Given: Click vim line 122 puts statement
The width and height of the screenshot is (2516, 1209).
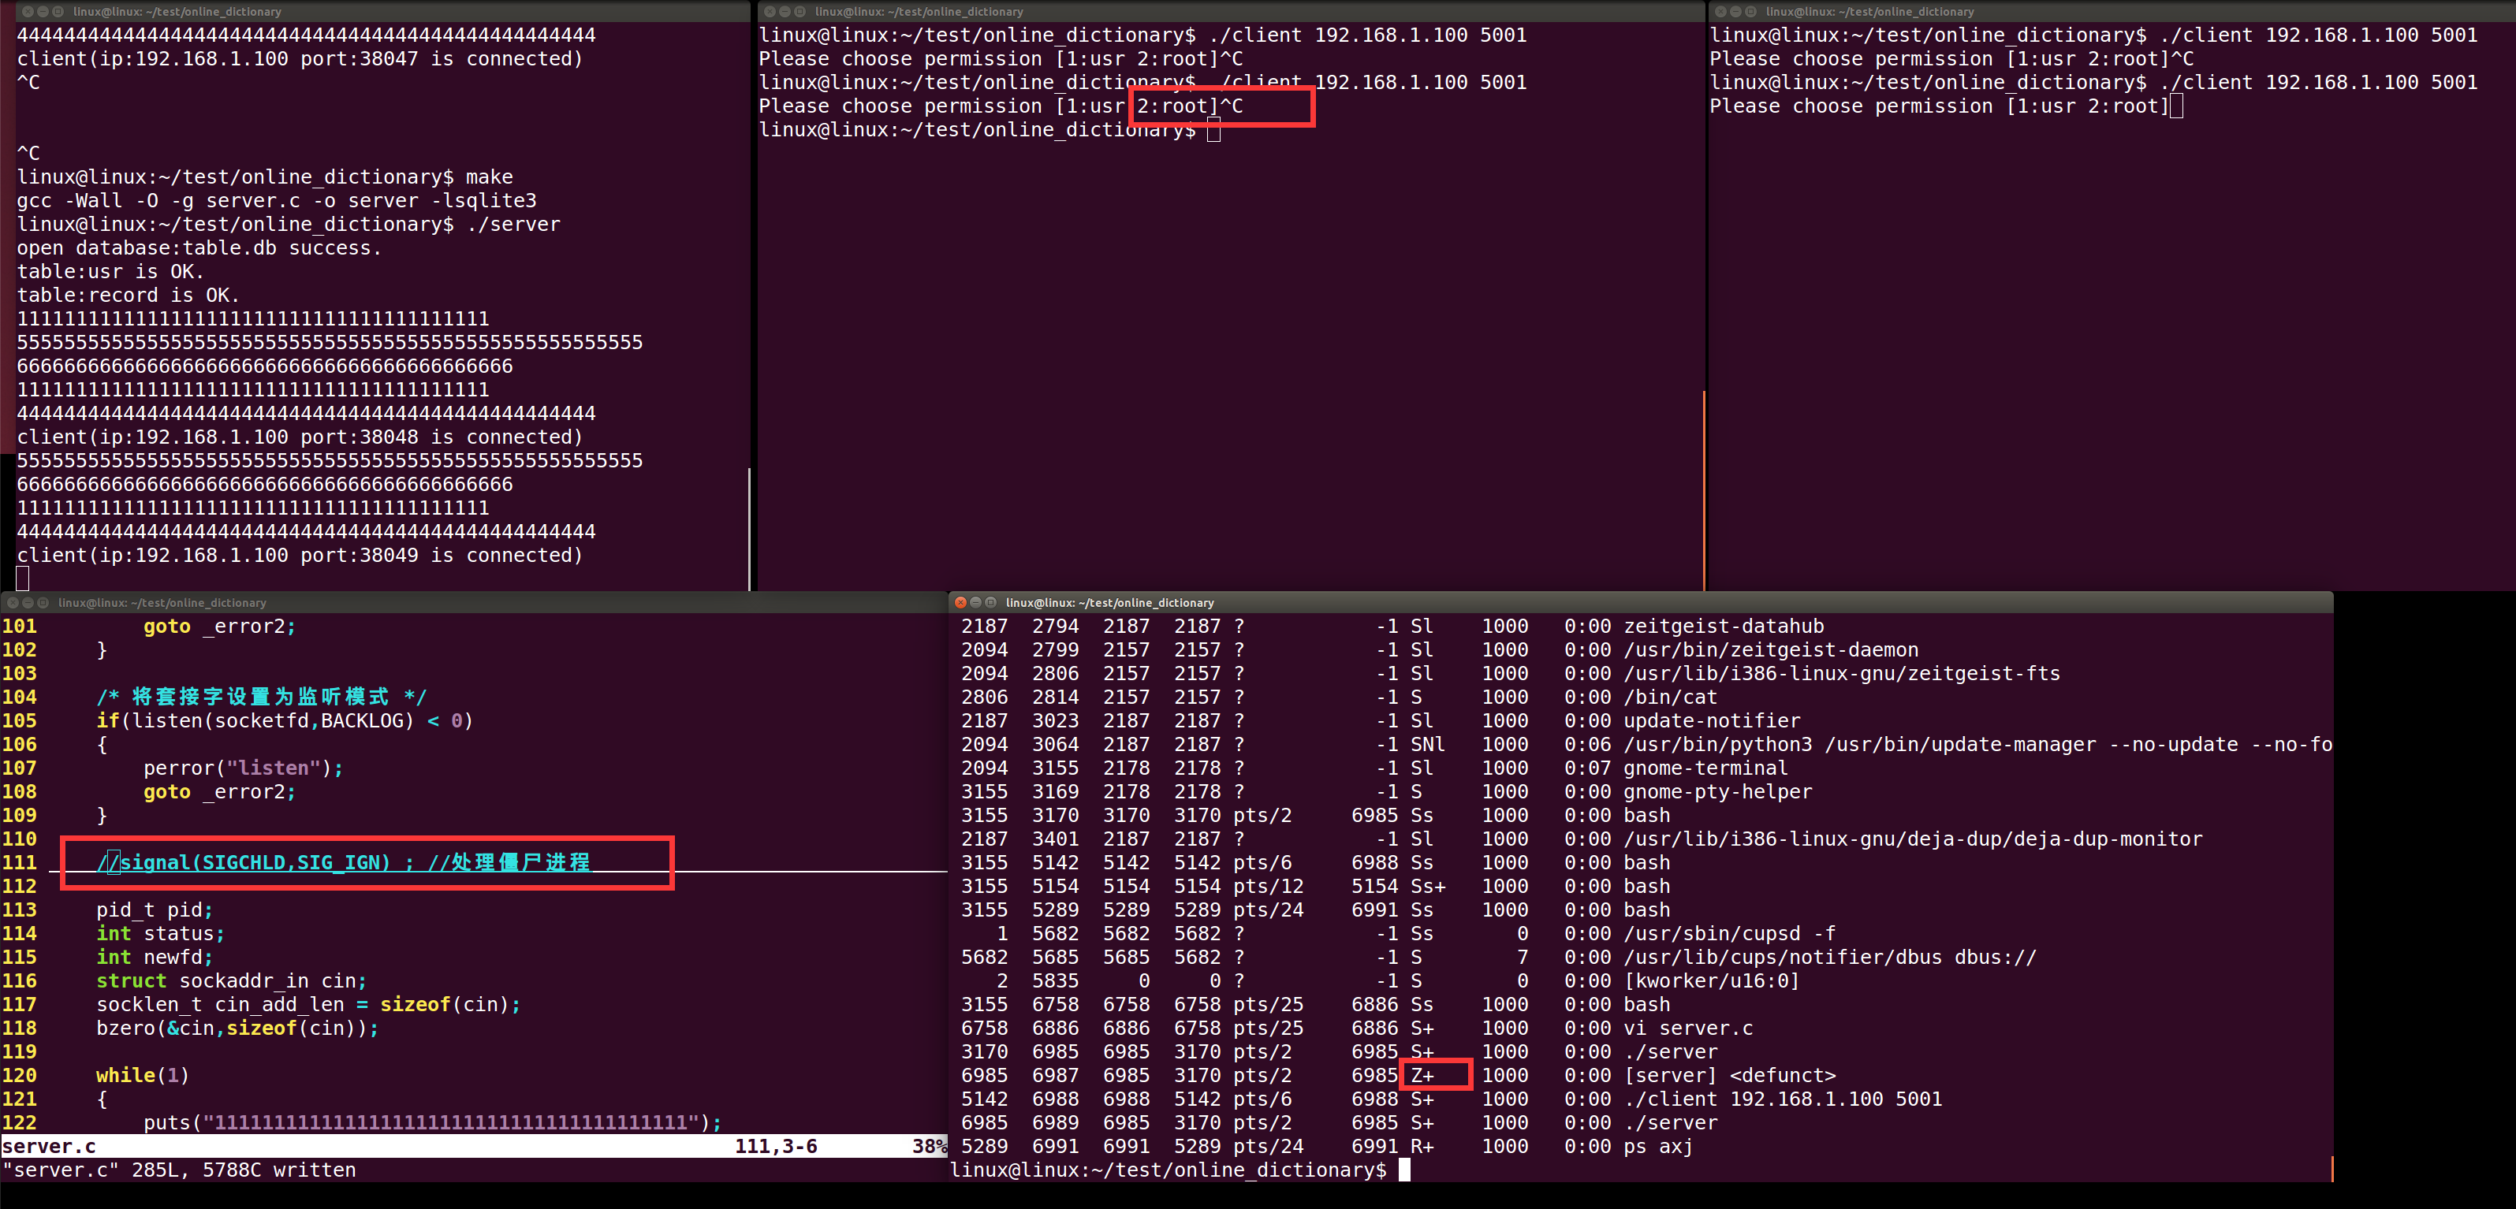Looking at the screenshot, I should pos(433,1122).
